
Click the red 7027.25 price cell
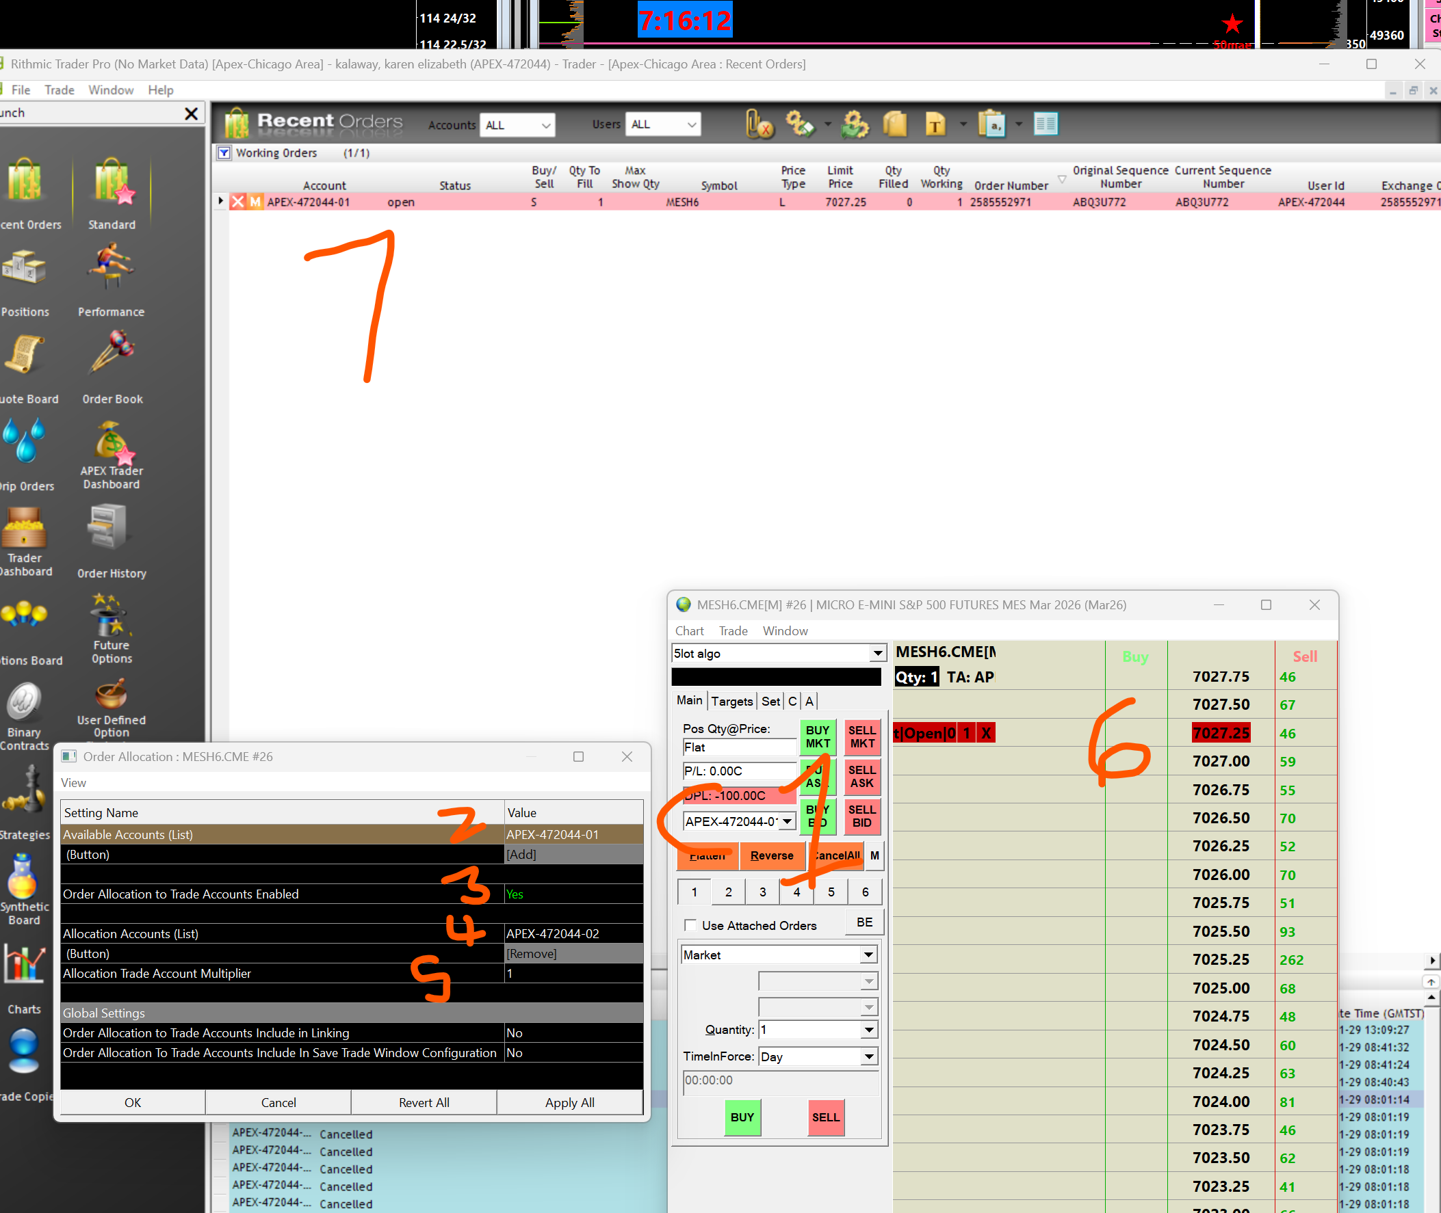click(x=1220, y=733)
